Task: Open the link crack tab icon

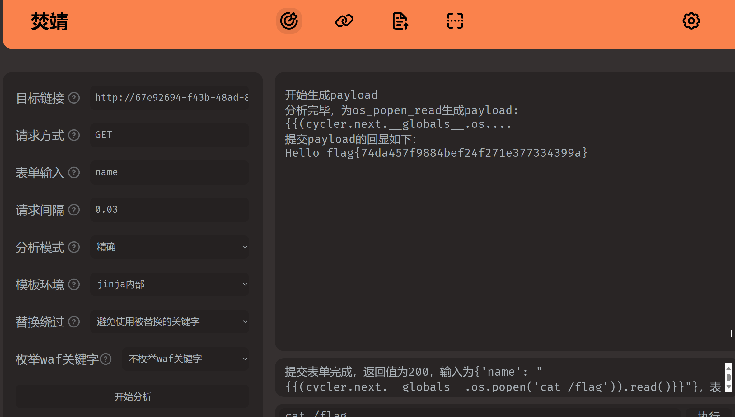Action: tap(344, 21)
